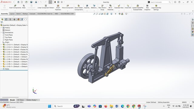Click Insert Components tool
The height and width of the screenshot is (109, 194).
[15, 7]
